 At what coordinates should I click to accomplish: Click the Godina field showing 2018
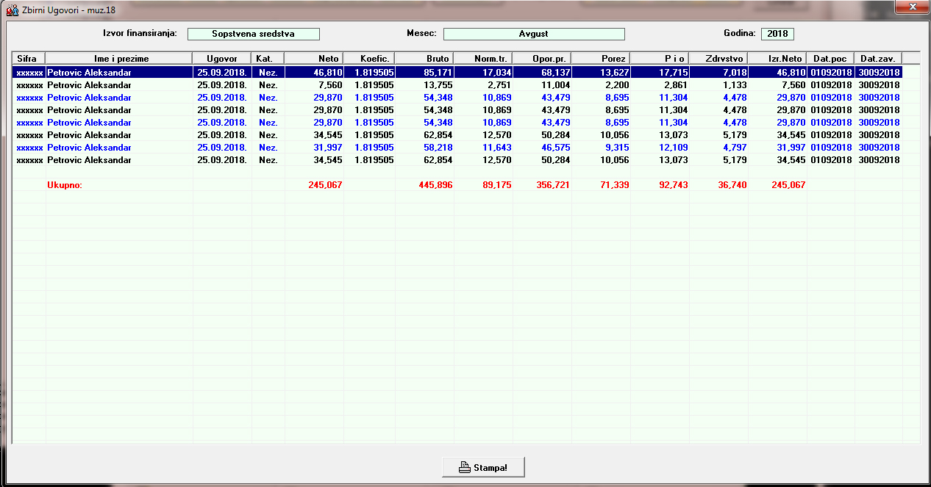pyautogui.click(x=777, y=34)
